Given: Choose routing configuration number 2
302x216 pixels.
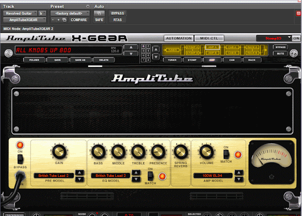Looking at the screenshot, I should pyautogui.click(x=148, y=46).
